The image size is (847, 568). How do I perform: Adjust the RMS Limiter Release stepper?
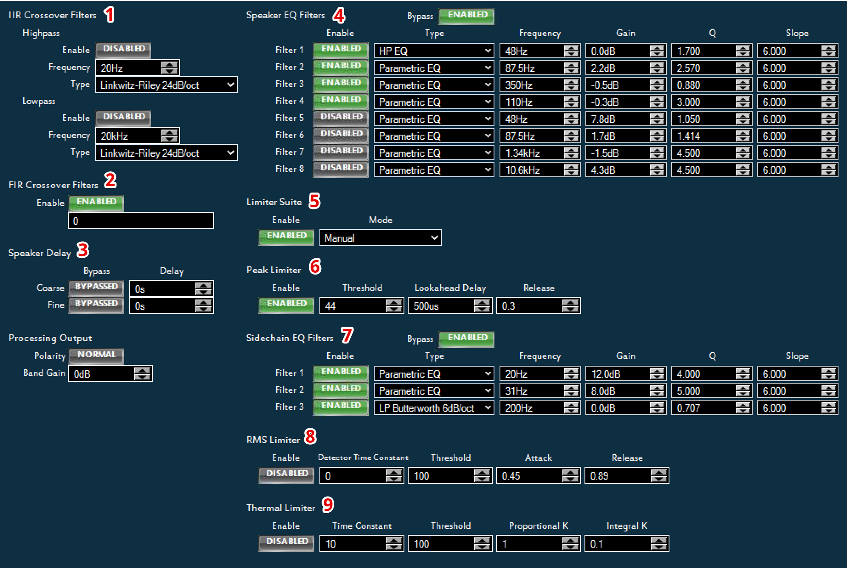click(658, 475)
